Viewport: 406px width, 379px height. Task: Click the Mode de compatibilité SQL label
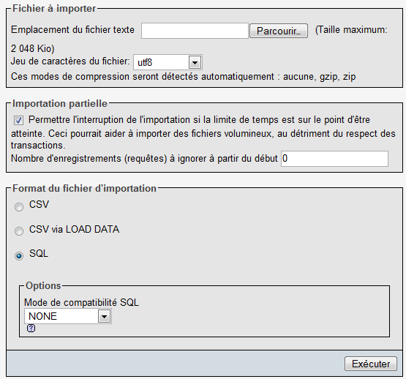tap(81, 302)
